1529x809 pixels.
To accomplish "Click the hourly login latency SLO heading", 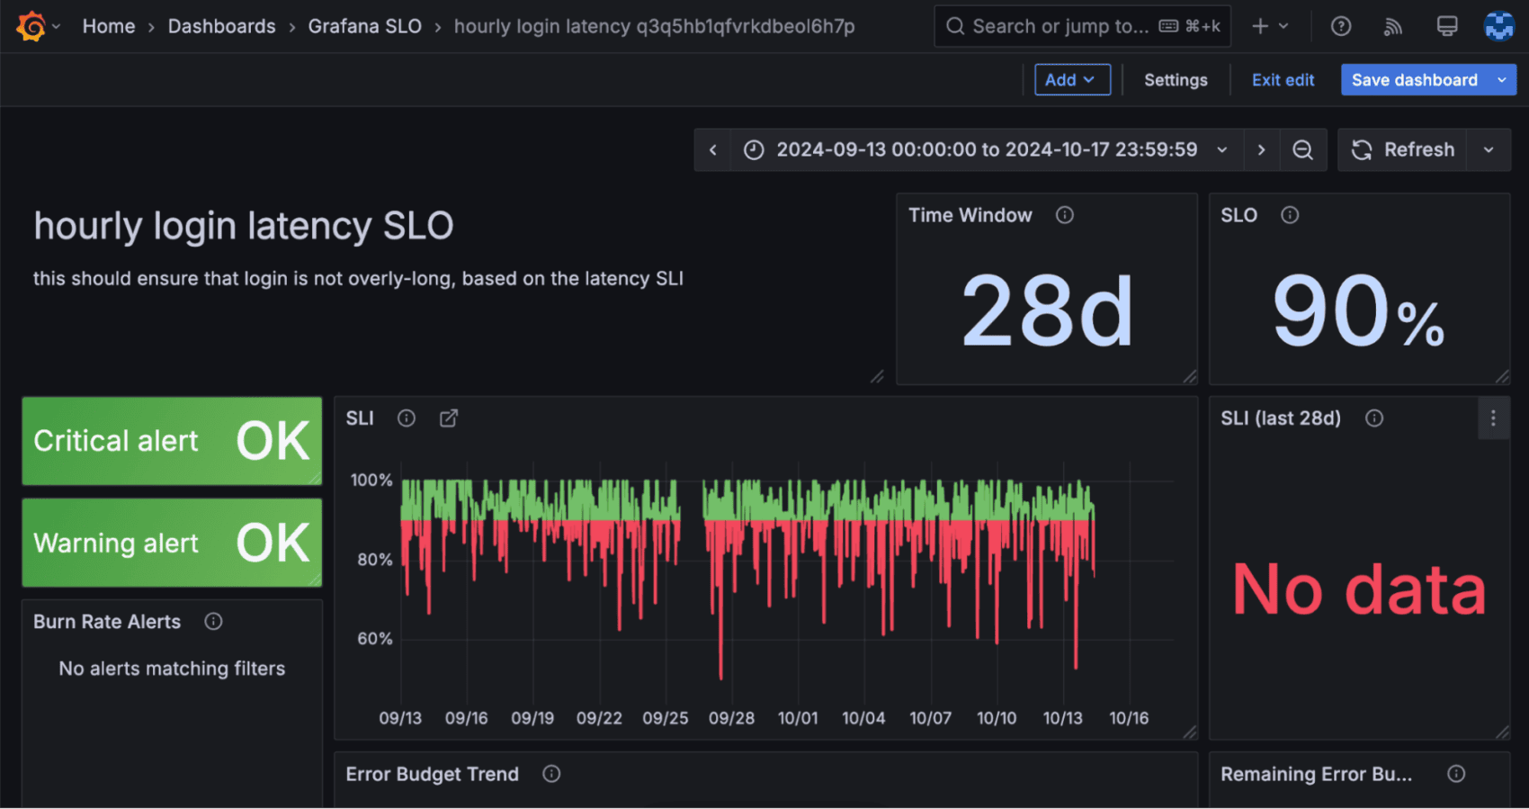I will (244, 226).
